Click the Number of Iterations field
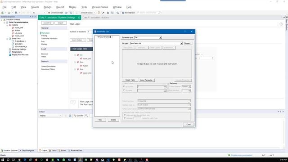 coord(90,31)
